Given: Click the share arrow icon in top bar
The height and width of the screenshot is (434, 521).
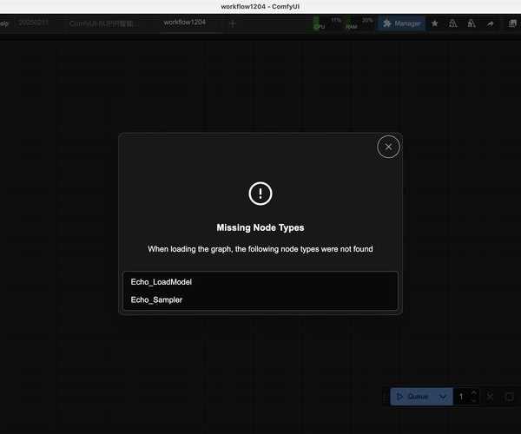Looking at the screenshot, I should (490, 23).
